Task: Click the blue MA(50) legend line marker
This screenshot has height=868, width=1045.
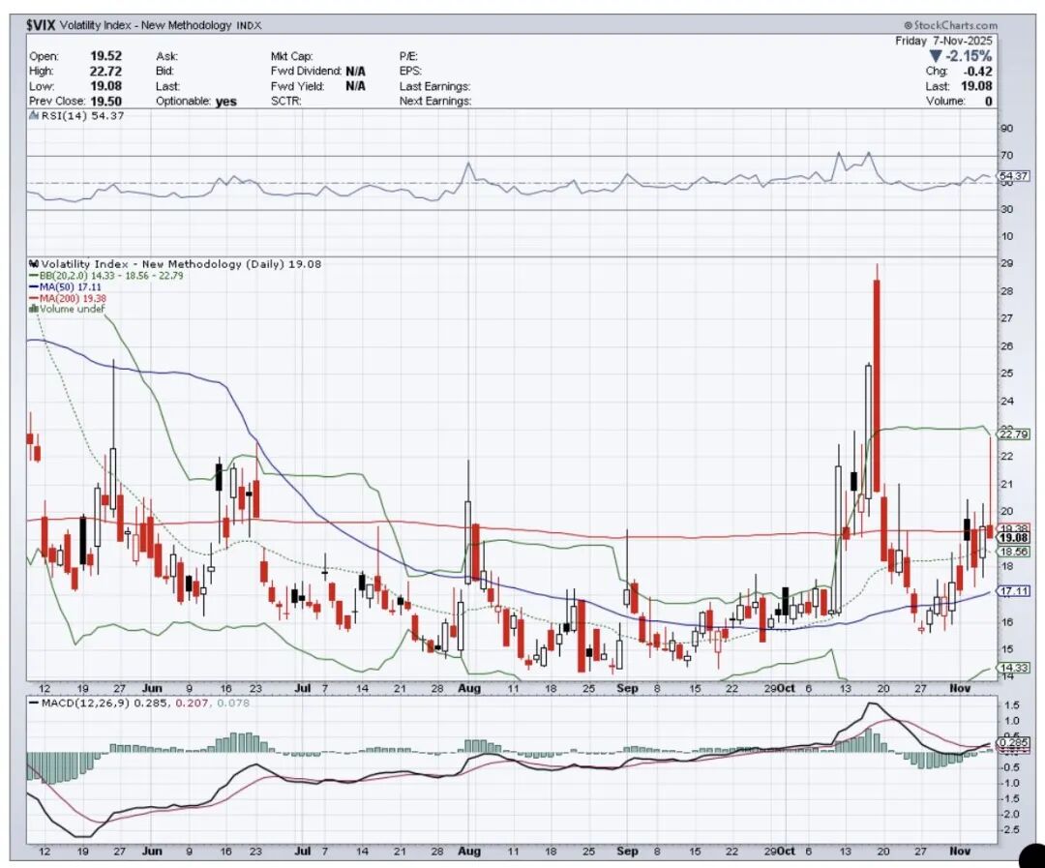Action: coord(33,286)
